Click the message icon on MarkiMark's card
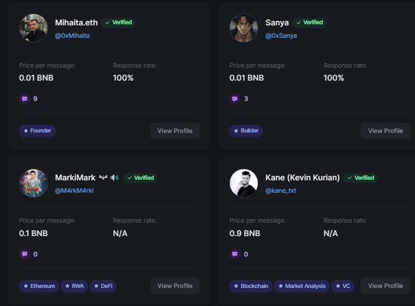Image resolution: width=415 pixels, height=306 pixels. pos(24,254)
